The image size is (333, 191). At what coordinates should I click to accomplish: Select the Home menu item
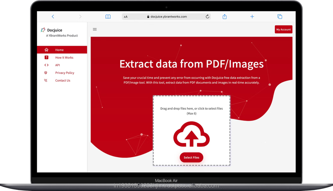tap(62, 50)
